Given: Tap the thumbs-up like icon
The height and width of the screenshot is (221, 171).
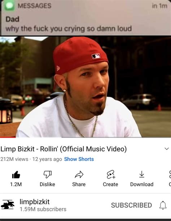Looking at the screenshot, I should point(16,175).
